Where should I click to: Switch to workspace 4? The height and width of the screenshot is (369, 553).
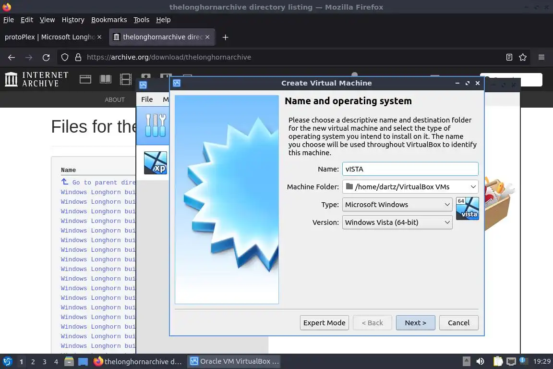point(56,362)
